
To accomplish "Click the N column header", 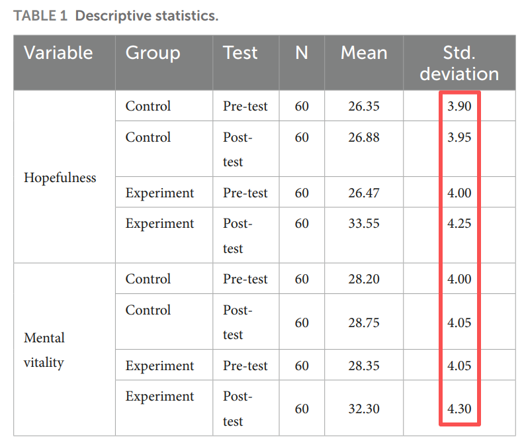I will (302, 53).
